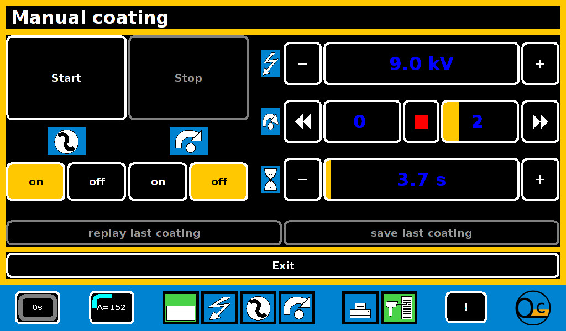
Task: Increase the coating time with plus button
Action: [x=540, y=180]
